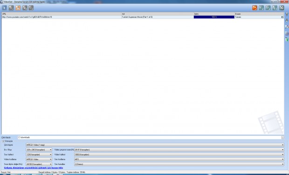Click the gray minus Remove video icon

pyautogui.click(x=11, y=8)
